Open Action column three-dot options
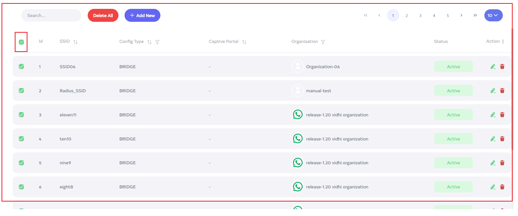This screenshot has width=518, height=216. click(x=503, y=42)
